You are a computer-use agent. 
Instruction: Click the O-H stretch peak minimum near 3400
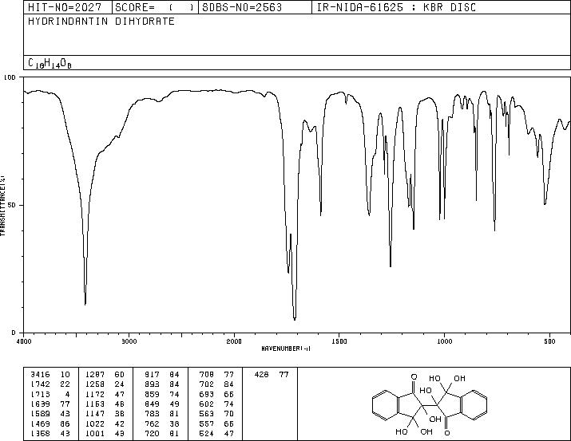pyautogui.click(x=85, y=304)
